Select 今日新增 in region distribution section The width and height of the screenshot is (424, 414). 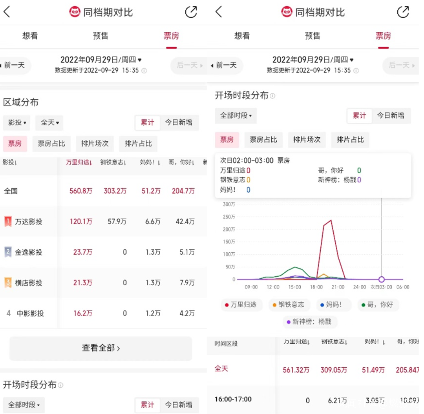click(x=179, y=123)
